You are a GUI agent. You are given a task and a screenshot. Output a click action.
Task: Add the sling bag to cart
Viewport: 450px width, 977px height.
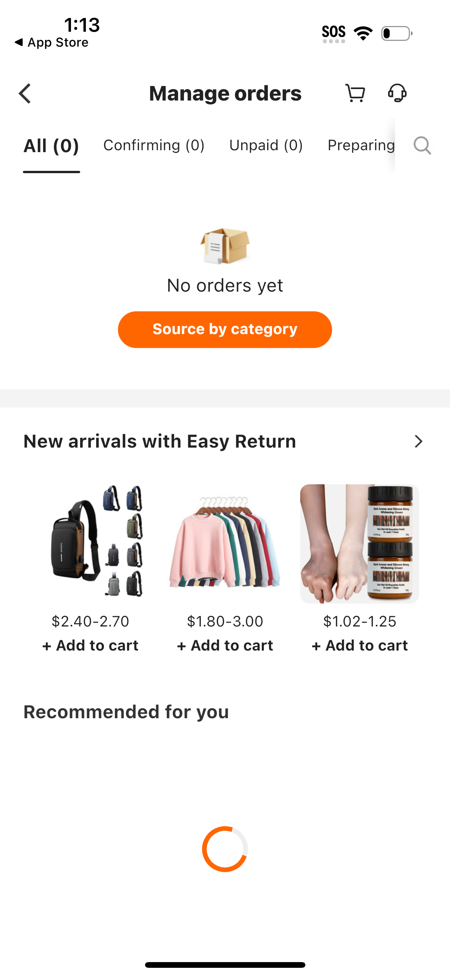[x=90, y=645]
